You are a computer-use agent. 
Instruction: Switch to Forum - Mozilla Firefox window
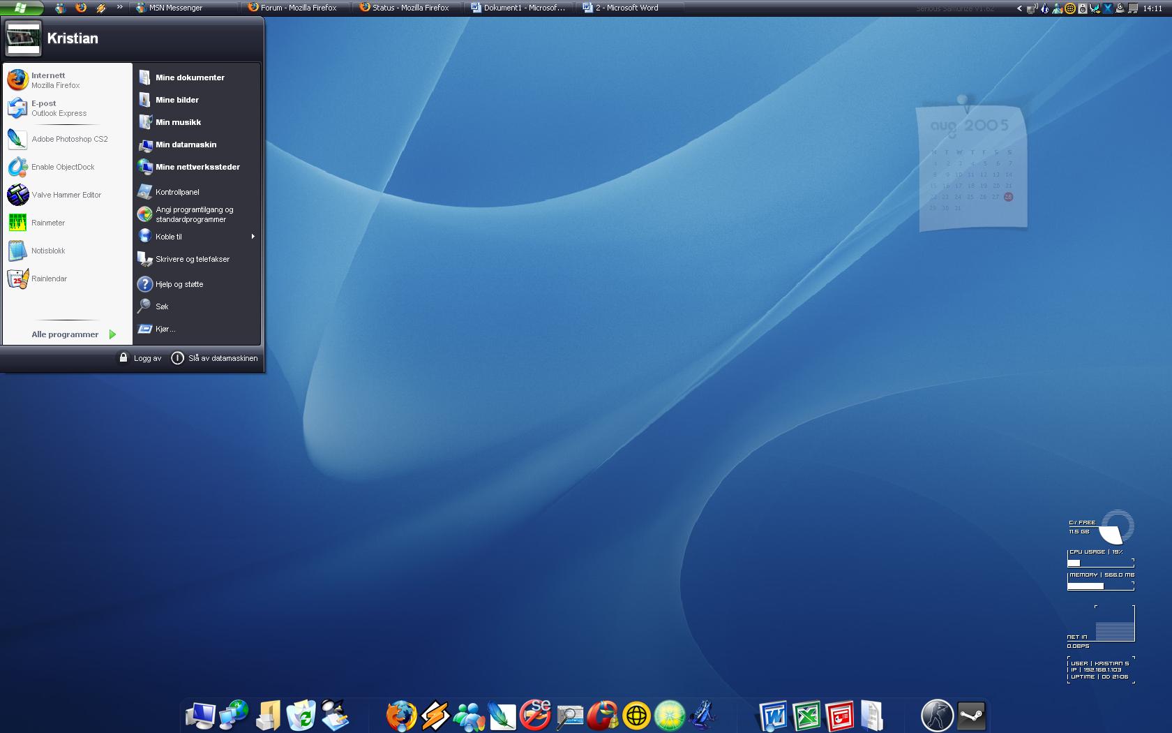click(296, 8)
